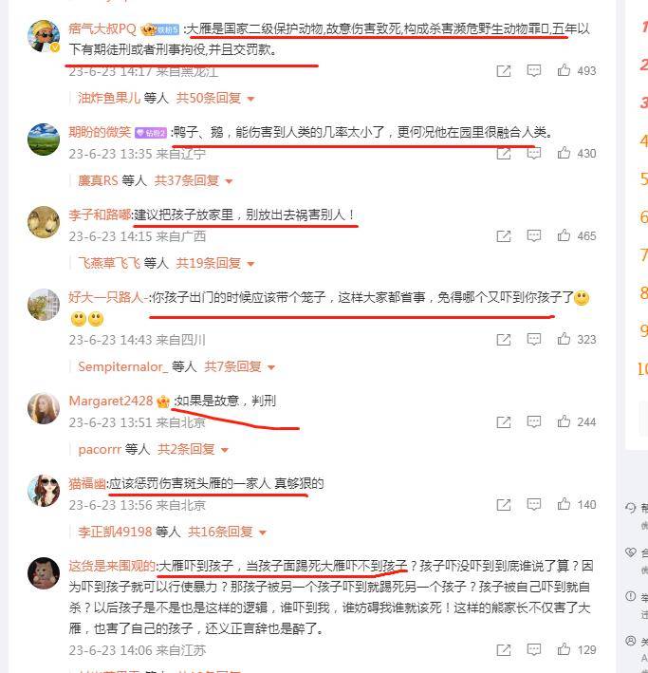Click avatar of 这货是来围观的
The width and height of the screenshot is (648, 673).
pyautogui.click(x=44, y=573)
